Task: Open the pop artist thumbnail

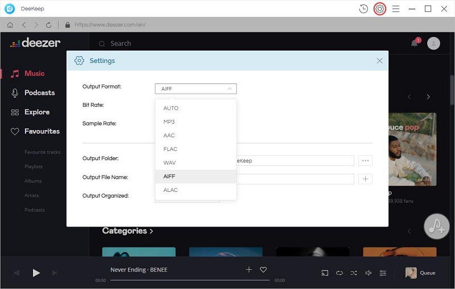Action: point(412,149)
